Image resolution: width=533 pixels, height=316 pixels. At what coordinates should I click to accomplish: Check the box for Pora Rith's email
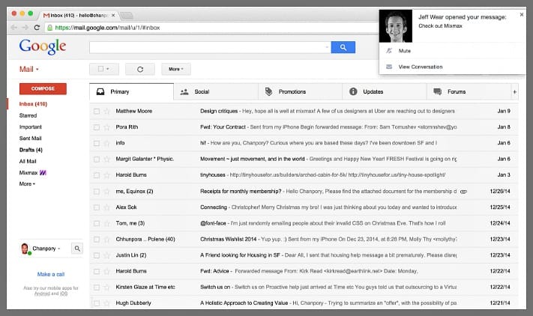click(96, 127)
